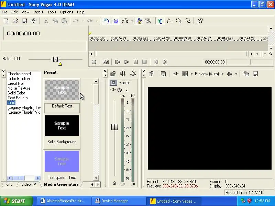275x206 pixels.
Task: Click the Record transport button
Action: click(x=94, y=62)
